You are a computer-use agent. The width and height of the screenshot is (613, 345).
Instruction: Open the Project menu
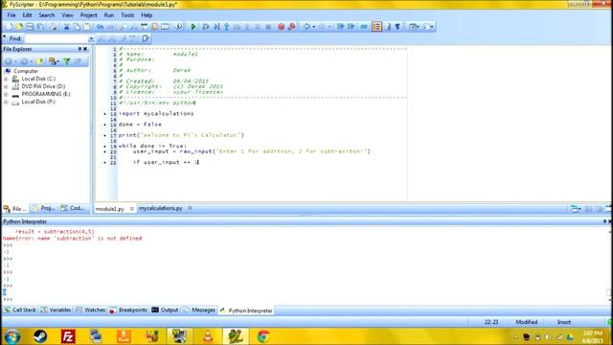click(88, 15)
